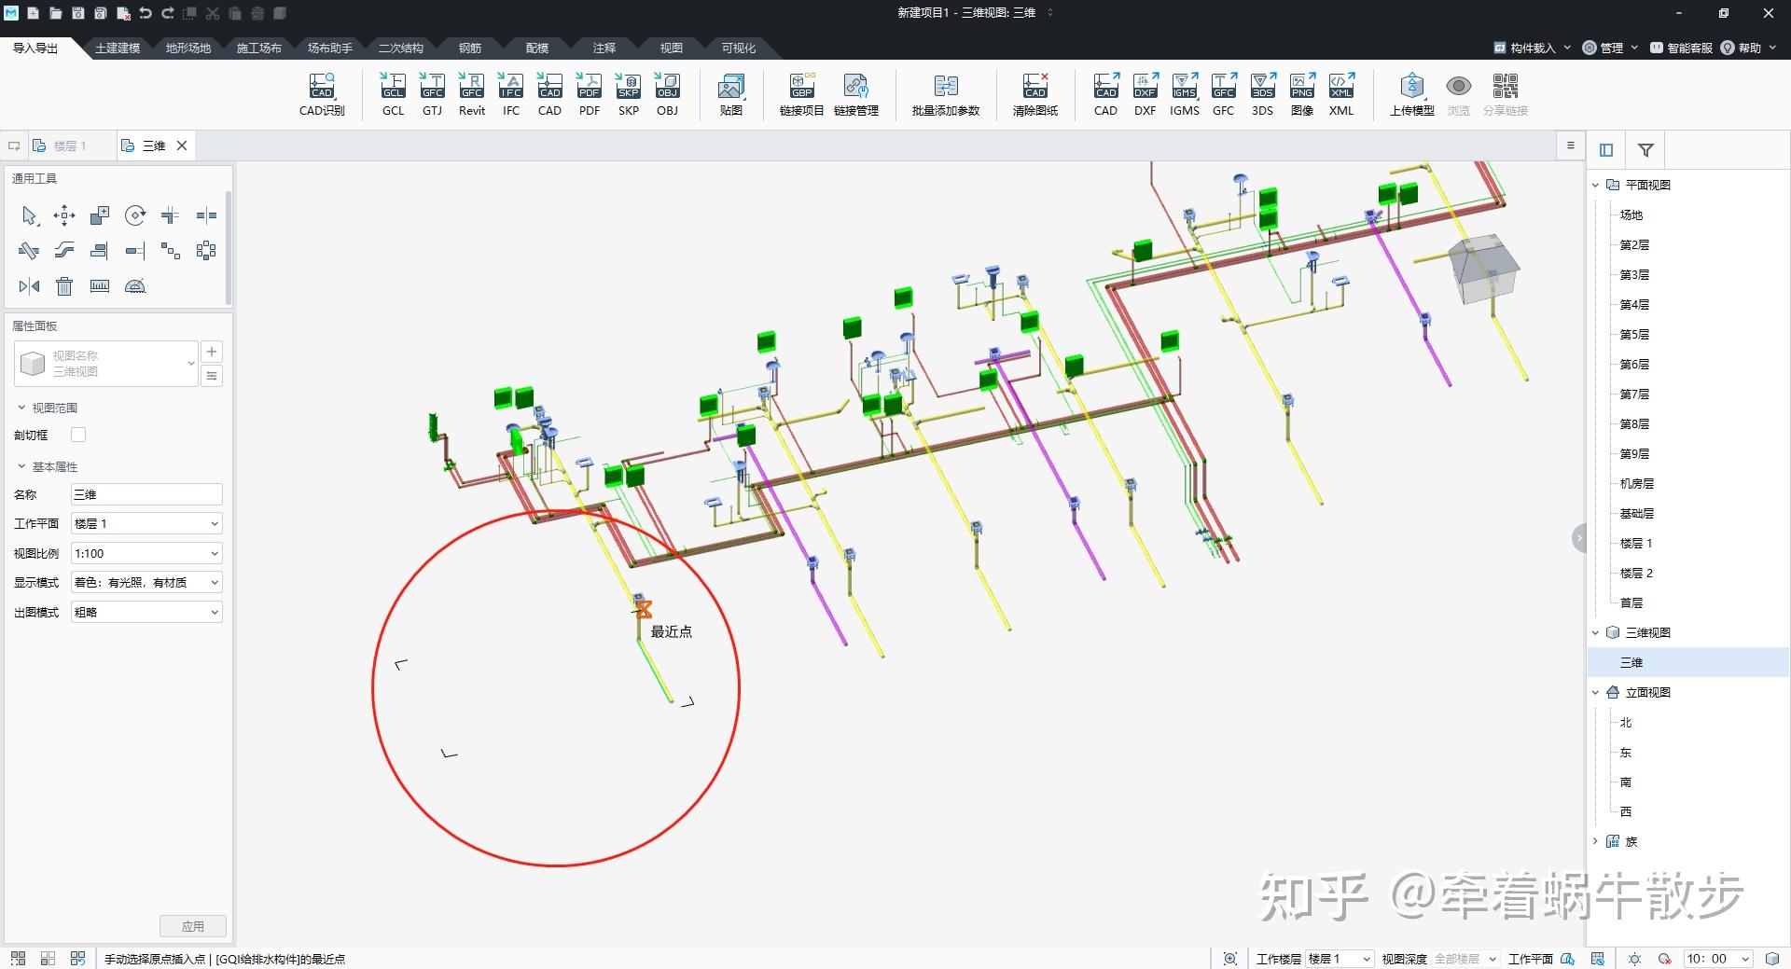Click the filter funnel icon
This screenshot has width=1791, height=969.
1646,150
